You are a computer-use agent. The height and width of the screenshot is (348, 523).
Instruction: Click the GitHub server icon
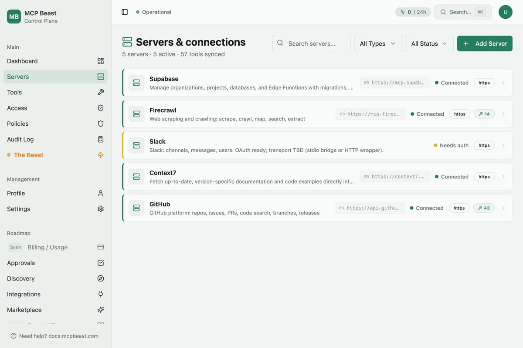tap(136, 208)
